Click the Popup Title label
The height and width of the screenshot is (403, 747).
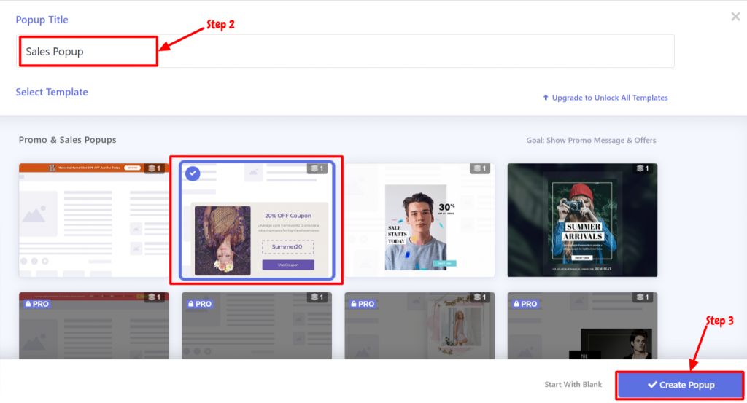(x=42, y=20)
